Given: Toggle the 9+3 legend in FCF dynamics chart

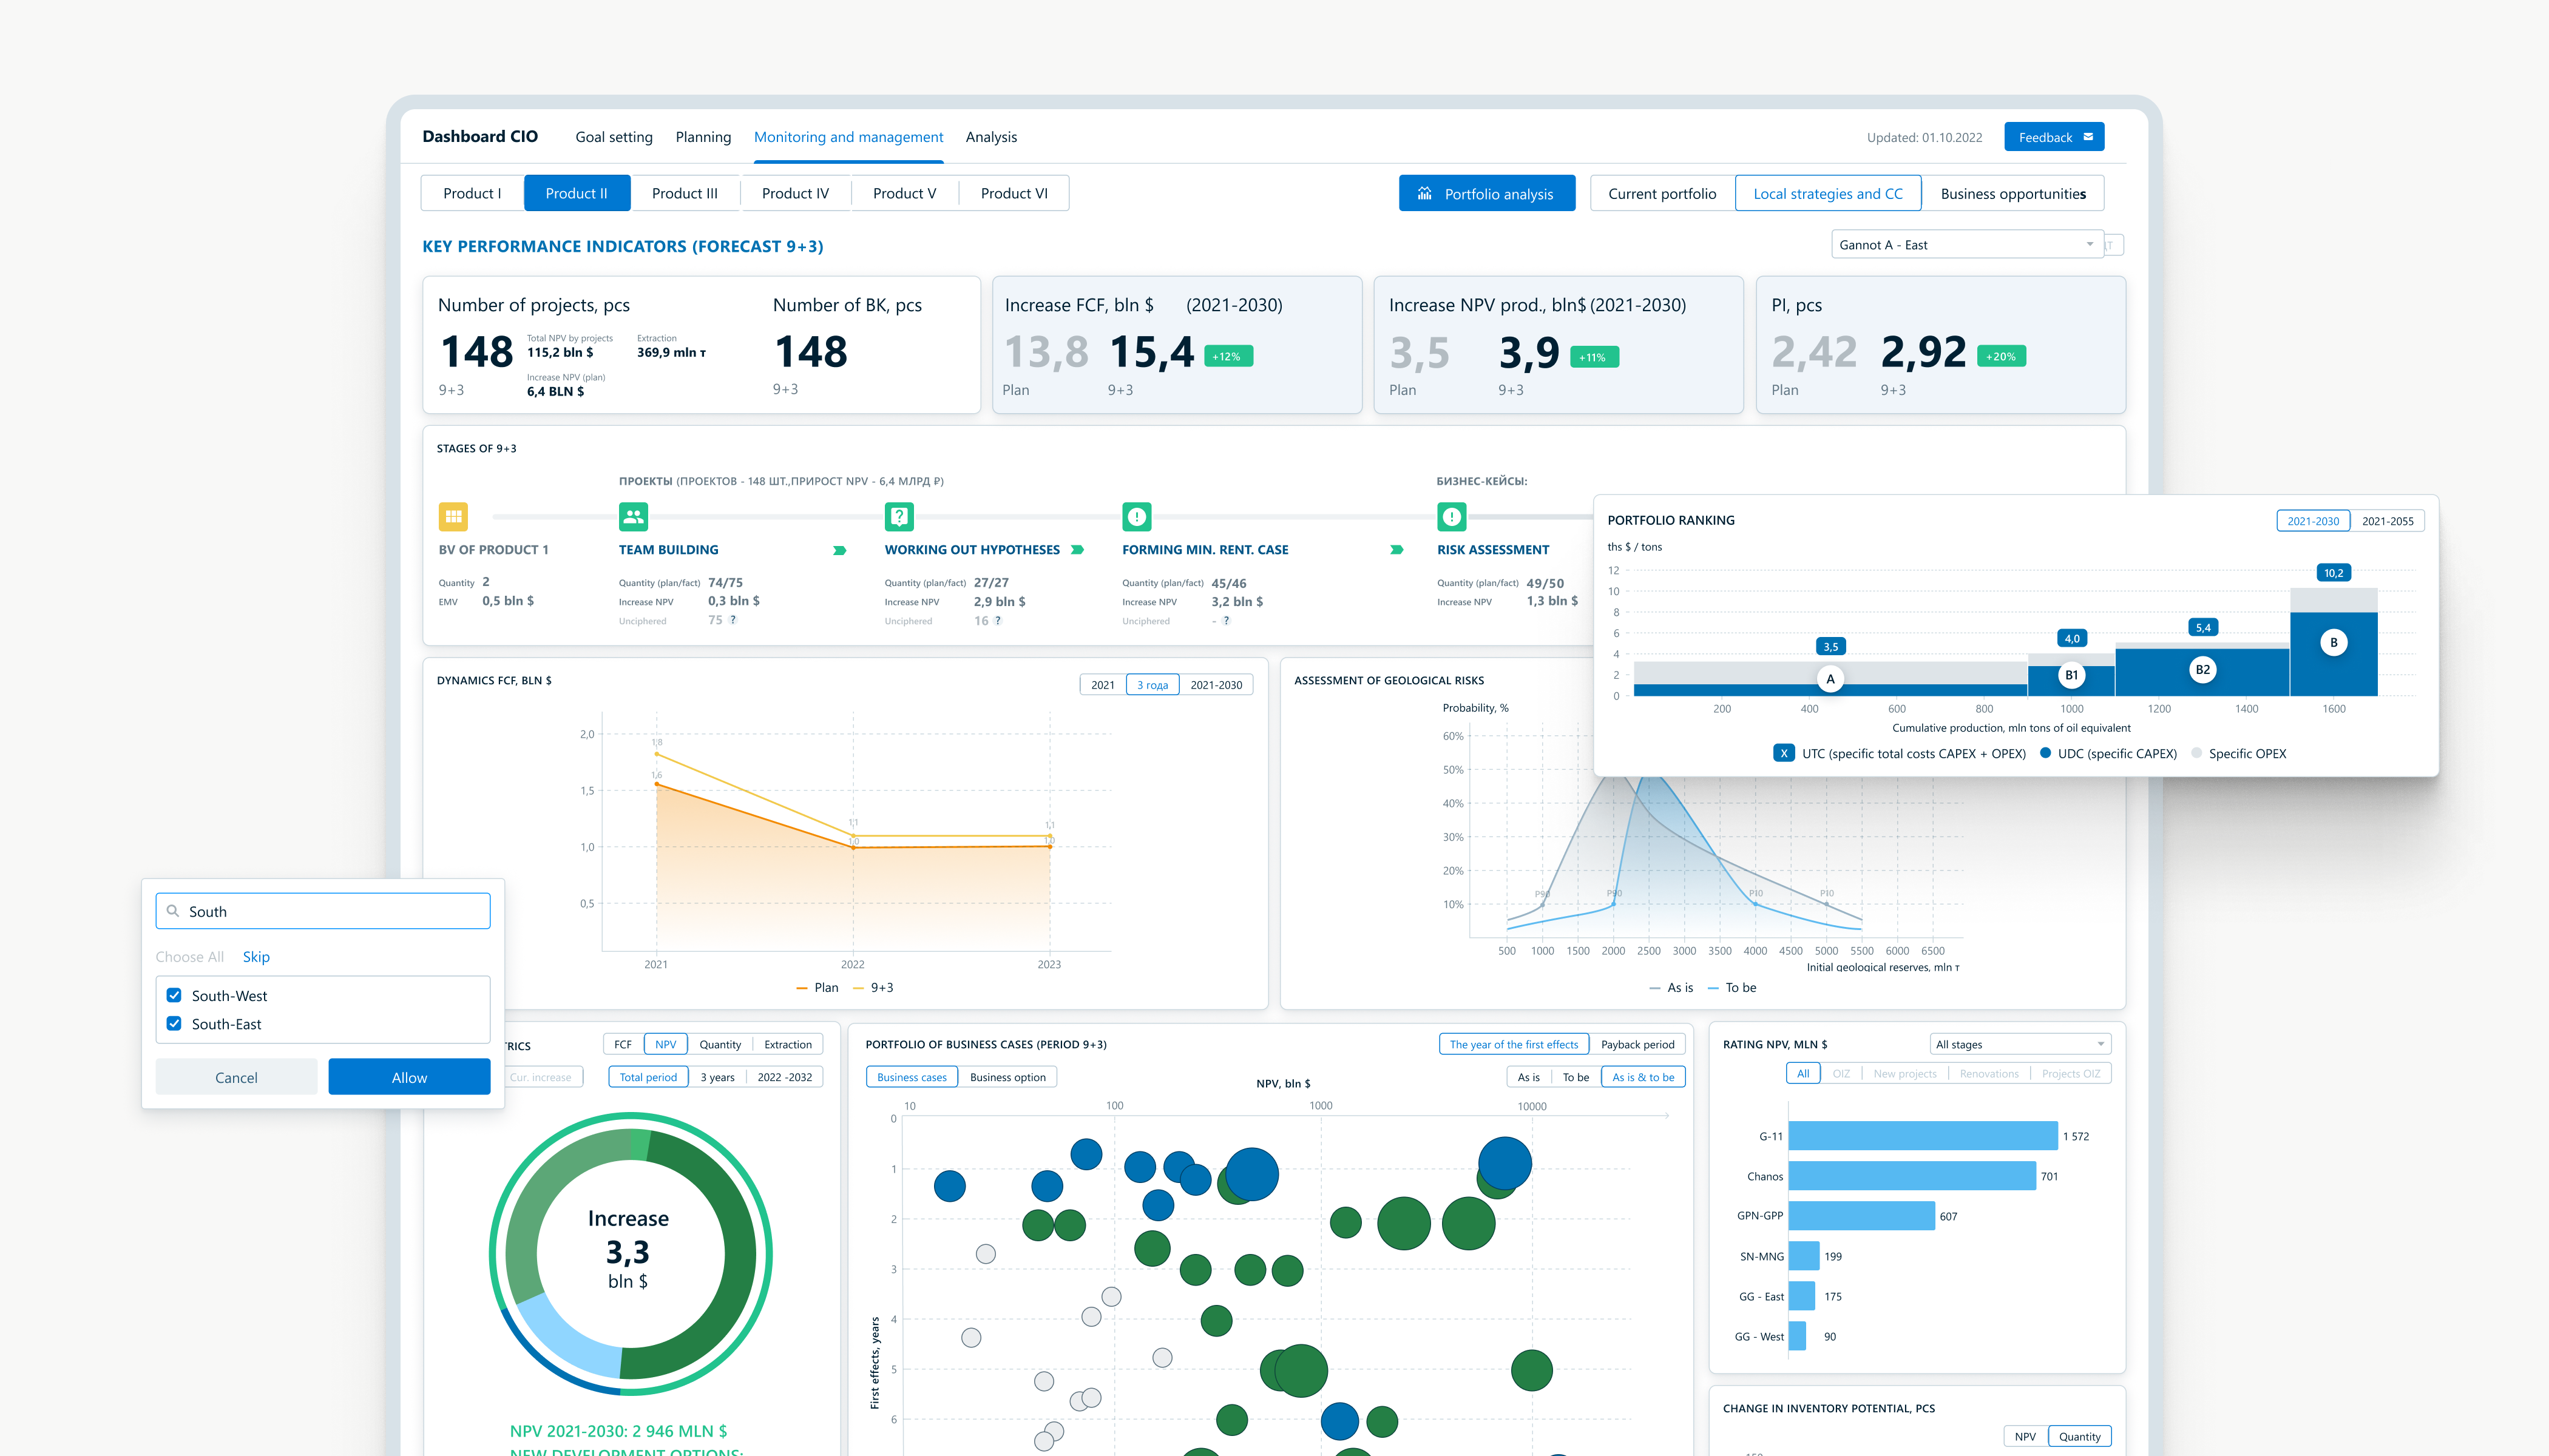Looking at the screenshot, I should pos(873,987).
